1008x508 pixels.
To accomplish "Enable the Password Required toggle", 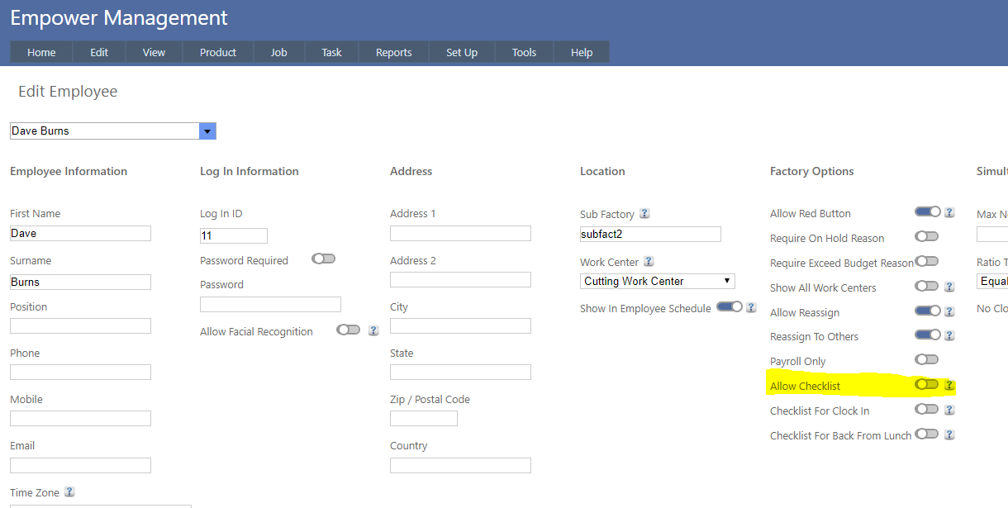I will [x=323, y=259].
